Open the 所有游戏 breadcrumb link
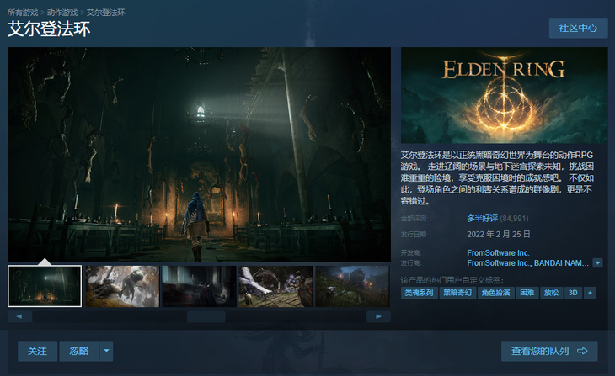The width and height of the screenshot is (615, 376). (23, 13)
